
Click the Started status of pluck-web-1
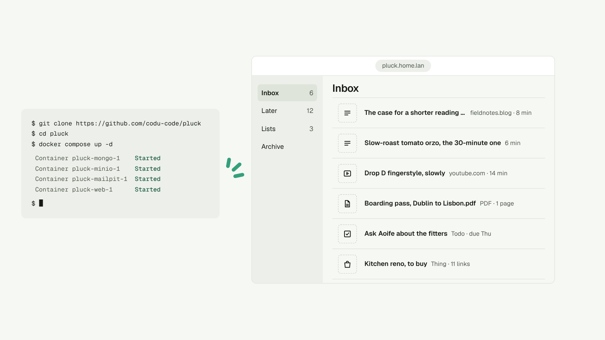147,190
